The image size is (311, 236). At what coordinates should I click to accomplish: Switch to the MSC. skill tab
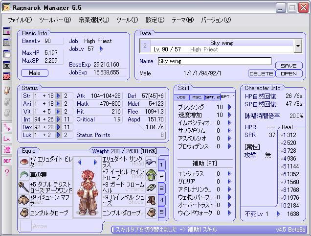197,97
